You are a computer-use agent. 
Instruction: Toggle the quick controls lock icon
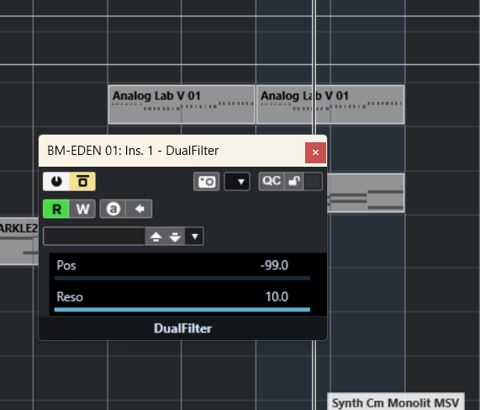point(294,182)
